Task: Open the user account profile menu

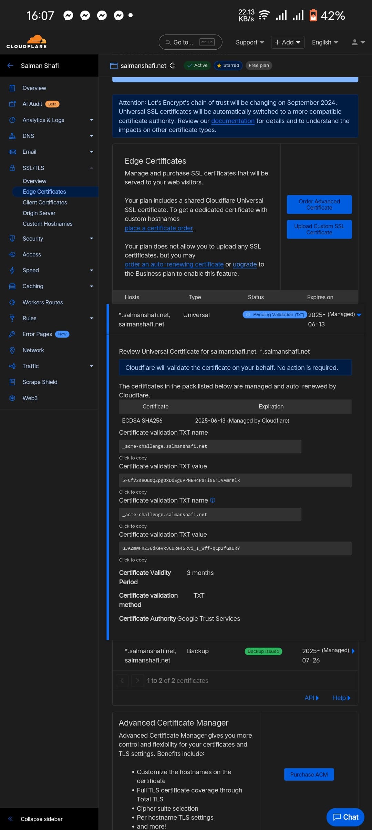Action: point(358,42)
